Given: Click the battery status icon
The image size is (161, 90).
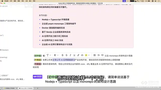Looking at the screenshot, I should (x=149, y=1).
